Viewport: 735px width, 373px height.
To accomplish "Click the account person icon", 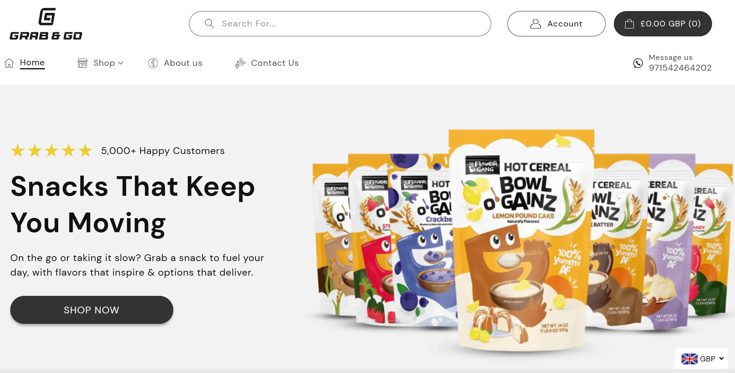I will point(535,24).
